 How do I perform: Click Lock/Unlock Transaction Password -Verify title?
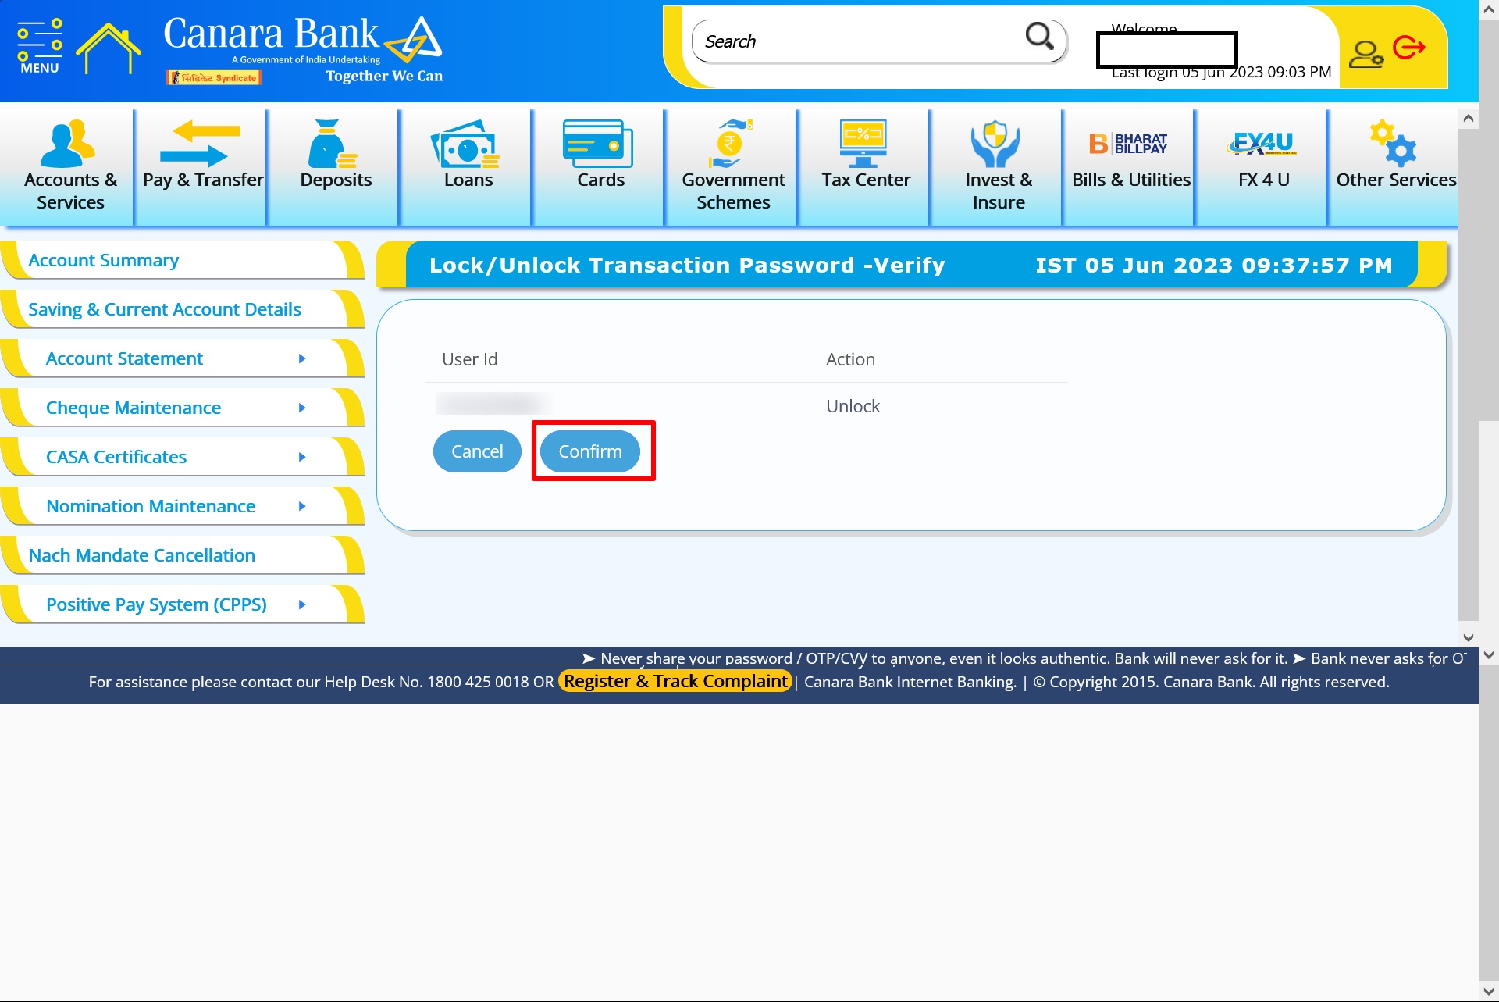pyautogui.click(x=687, y=266)
